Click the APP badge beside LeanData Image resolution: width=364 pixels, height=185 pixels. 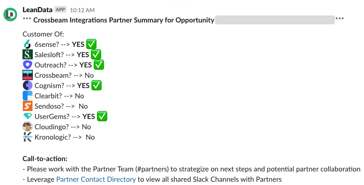[60, 10]
